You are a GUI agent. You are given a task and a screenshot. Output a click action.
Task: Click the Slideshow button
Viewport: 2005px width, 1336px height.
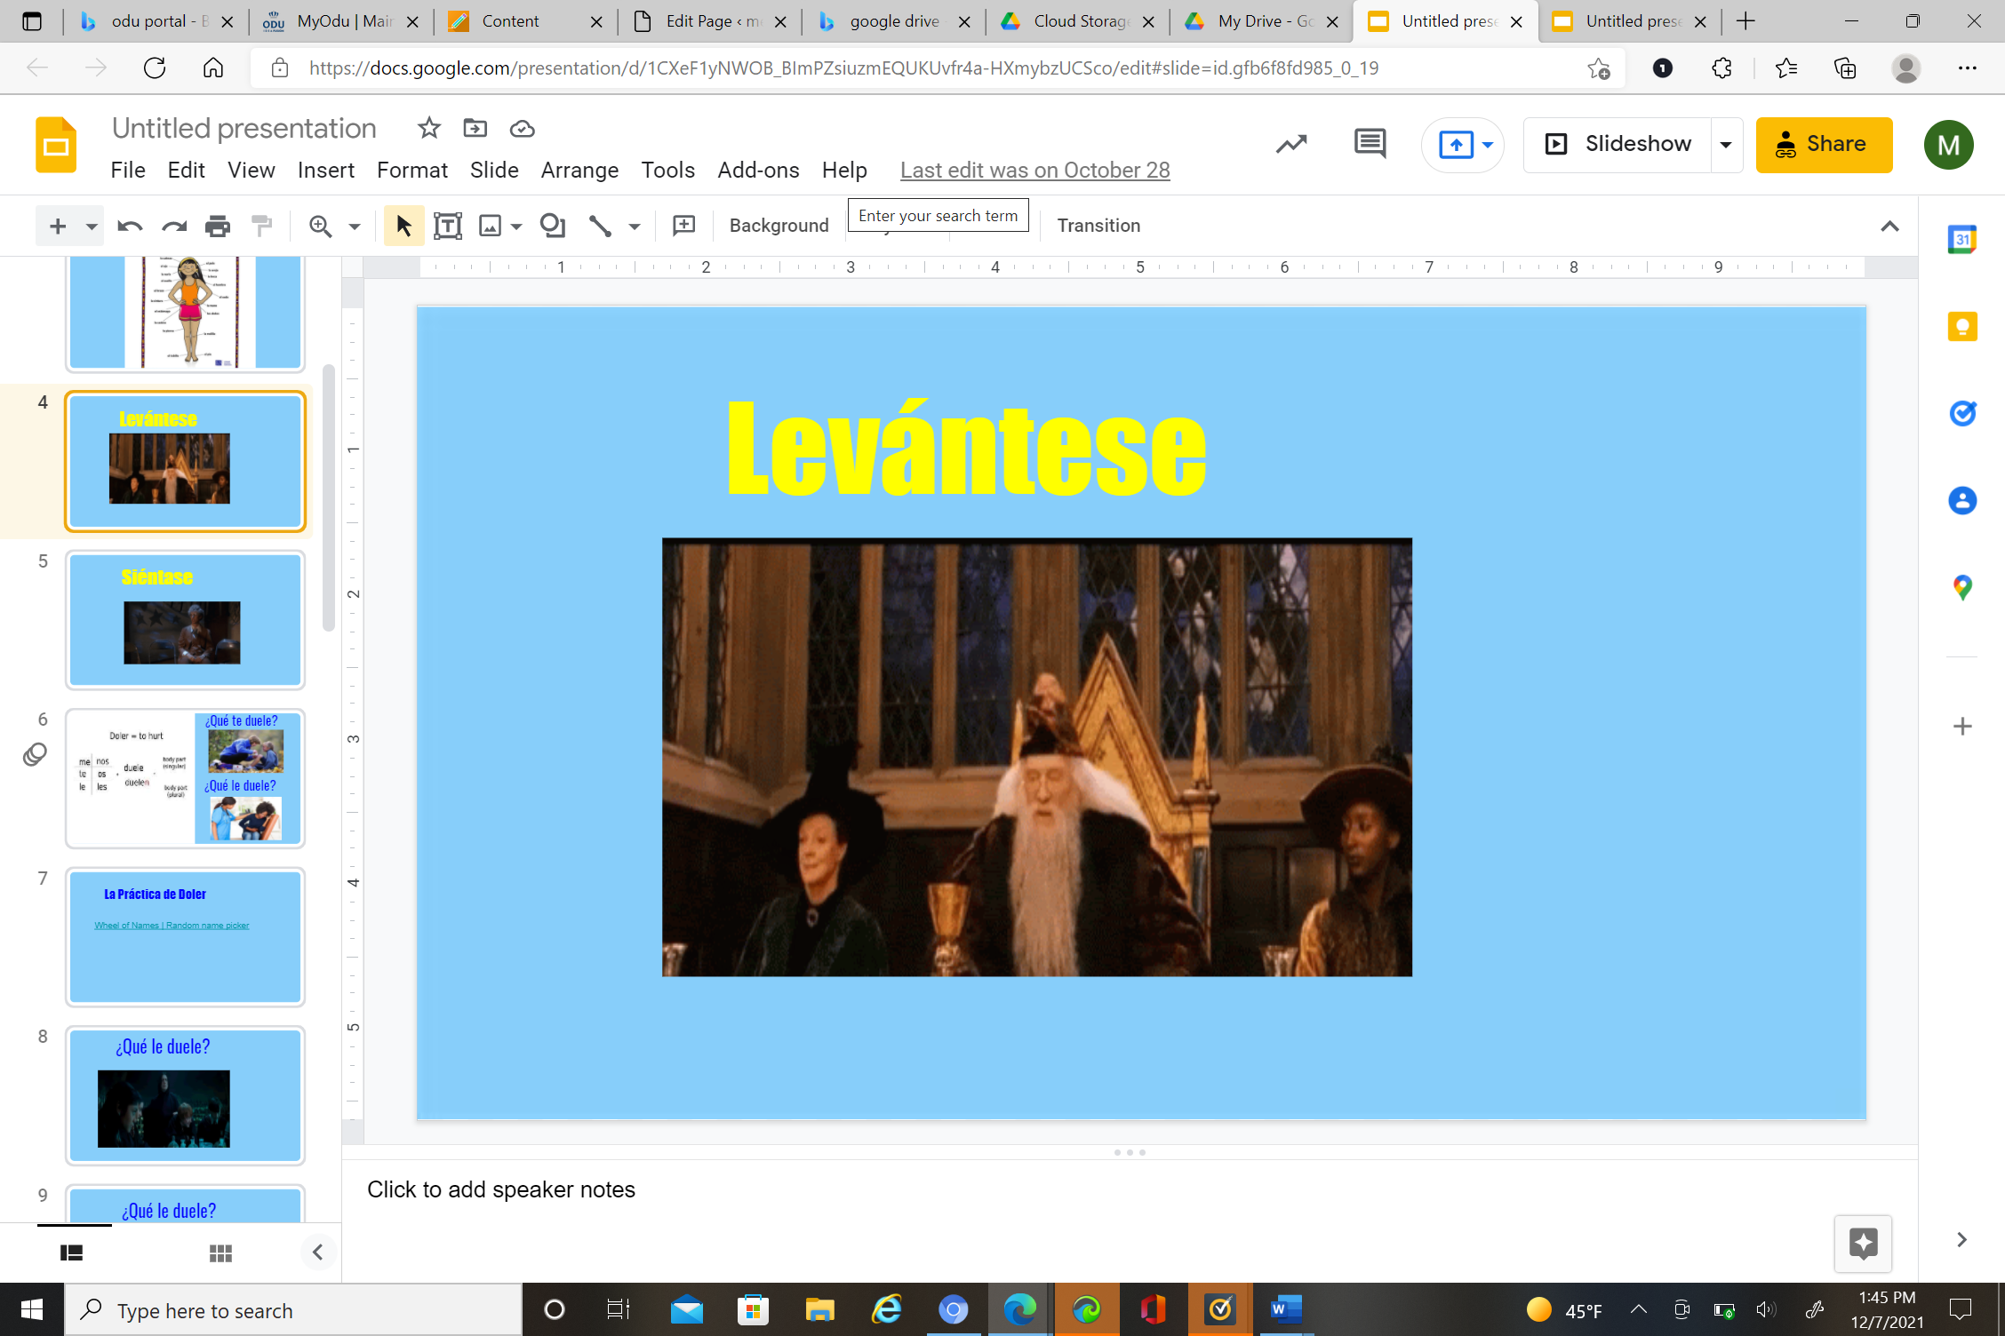point(1618,144)
